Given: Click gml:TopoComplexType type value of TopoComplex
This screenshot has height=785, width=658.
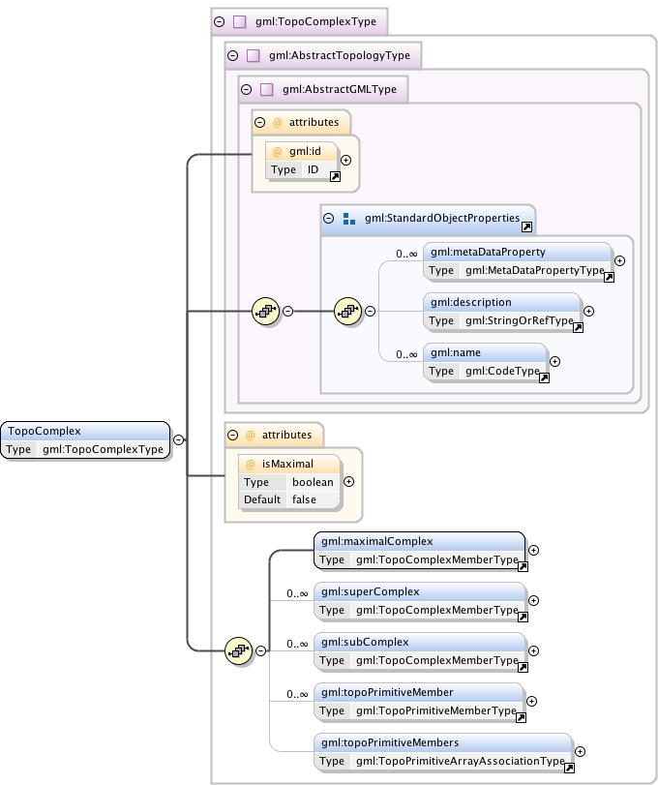Looking at the screenshot, I should 104,449.
